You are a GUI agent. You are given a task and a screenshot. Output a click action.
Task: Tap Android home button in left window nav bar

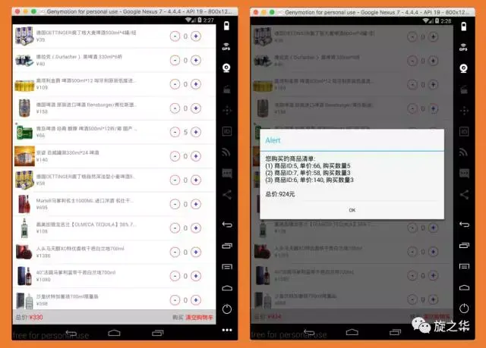[x=114, y=333]
